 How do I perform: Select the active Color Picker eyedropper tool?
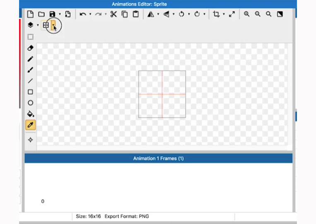(x=30, y=125)
